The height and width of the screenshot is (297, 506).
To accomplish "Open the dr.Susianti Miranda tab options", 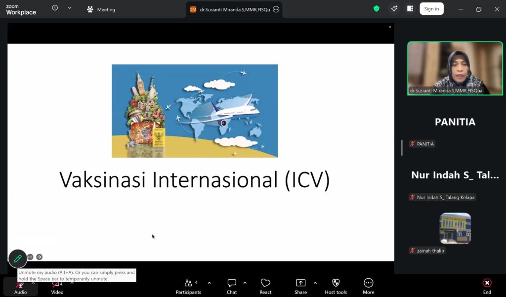I will coord(276,9).
